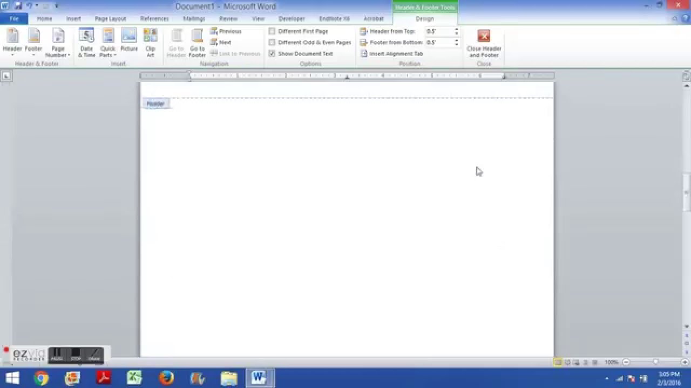This screenshot has height=388, width=691.
Task: Decrease the Footer from Bottom value with the down arrow
Action: point(456,44)
